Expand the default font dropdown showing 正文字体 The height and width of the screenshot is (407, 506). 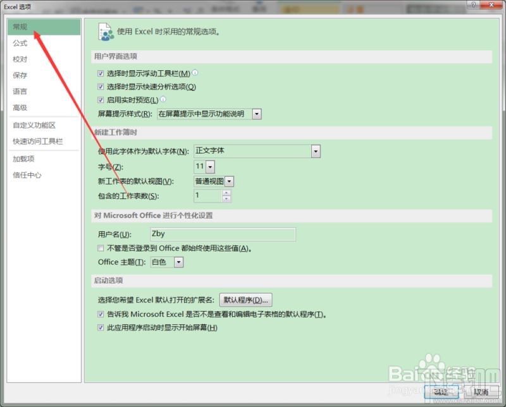point(315,151)
